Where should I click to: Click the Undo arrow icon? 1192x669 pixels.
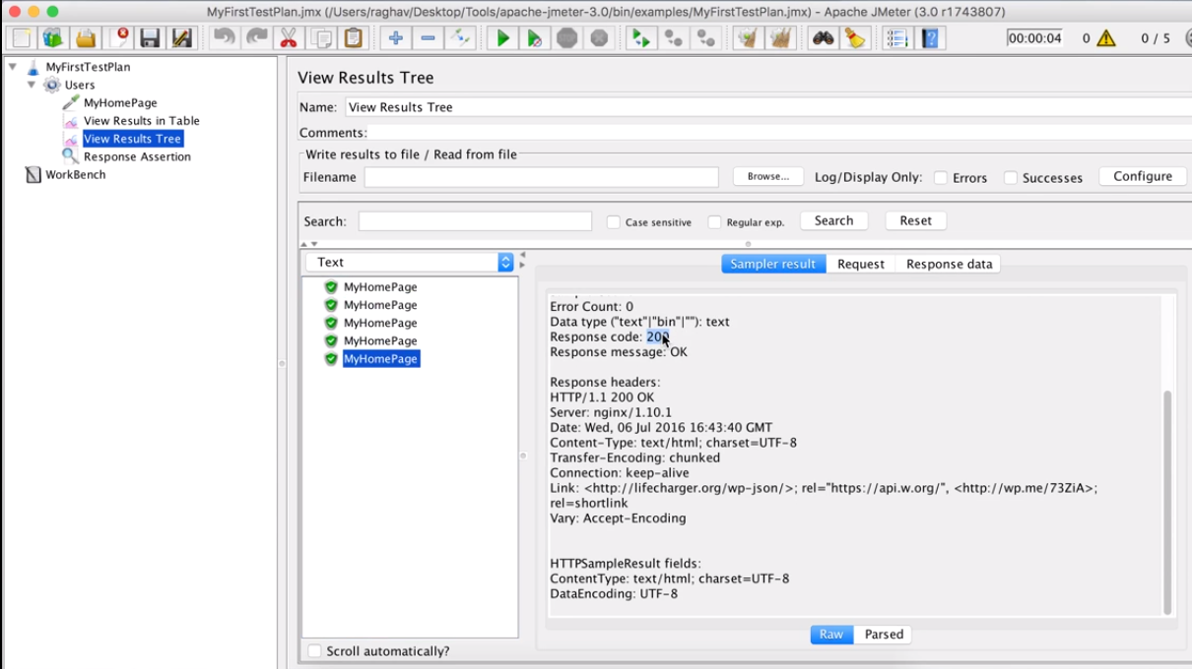pyautogui.click(x=225, y=38)
